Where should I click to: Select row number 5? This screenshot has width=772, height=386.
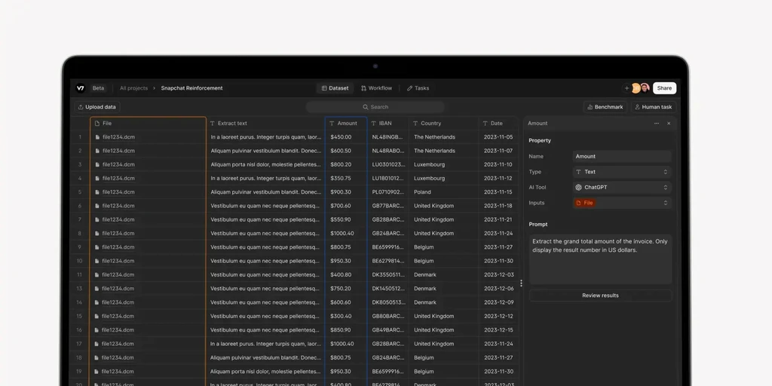80,192
